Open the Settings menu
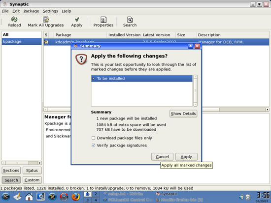This screenshot has width=271, height=203. 50,11
